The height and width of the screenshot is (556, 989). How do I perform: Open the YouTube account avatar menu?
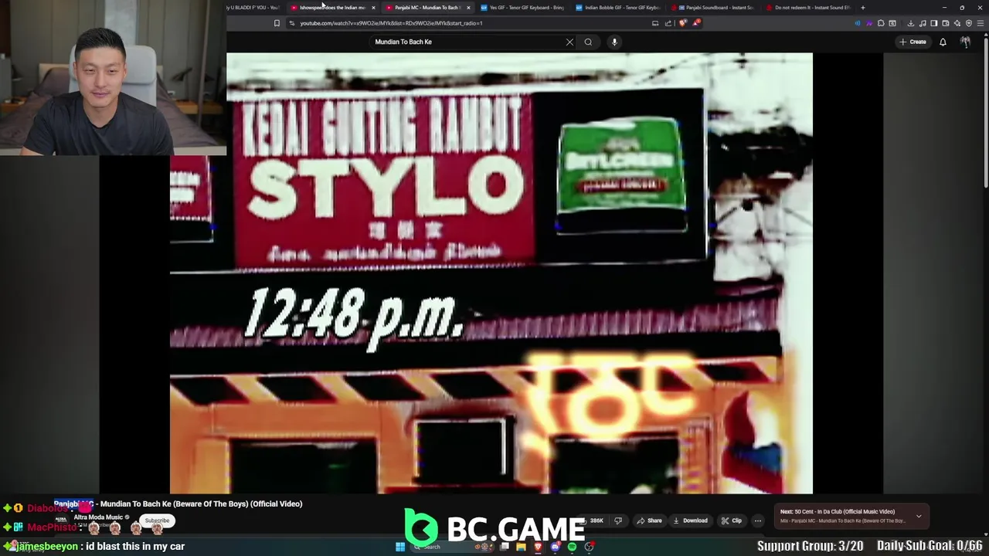tap(965, 42)
